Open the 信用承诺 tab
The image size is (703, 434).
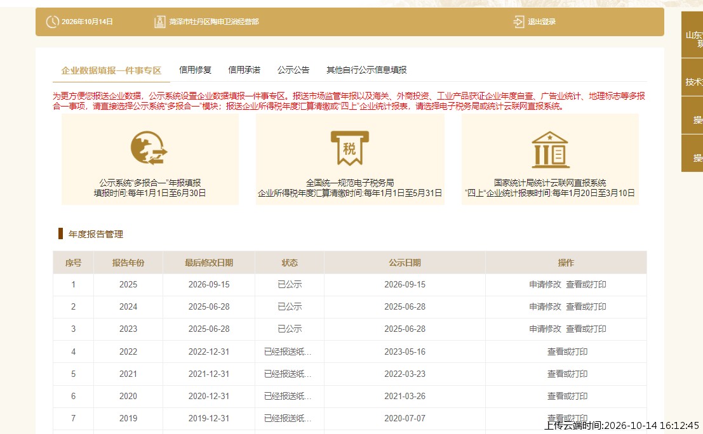[x=244, y=70]
